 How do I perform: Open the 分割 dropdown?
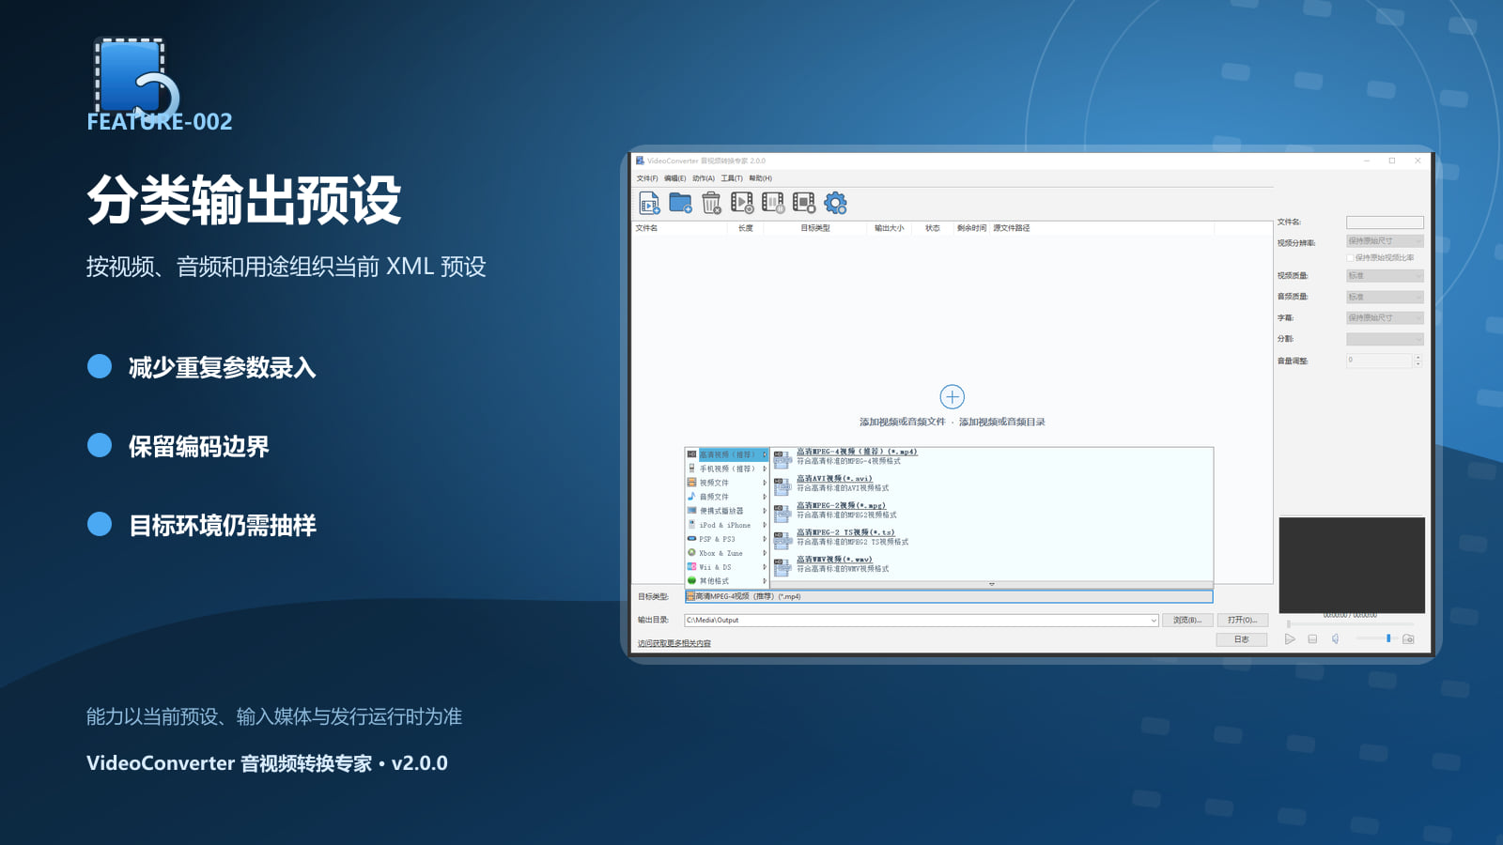click(1385, 339)
